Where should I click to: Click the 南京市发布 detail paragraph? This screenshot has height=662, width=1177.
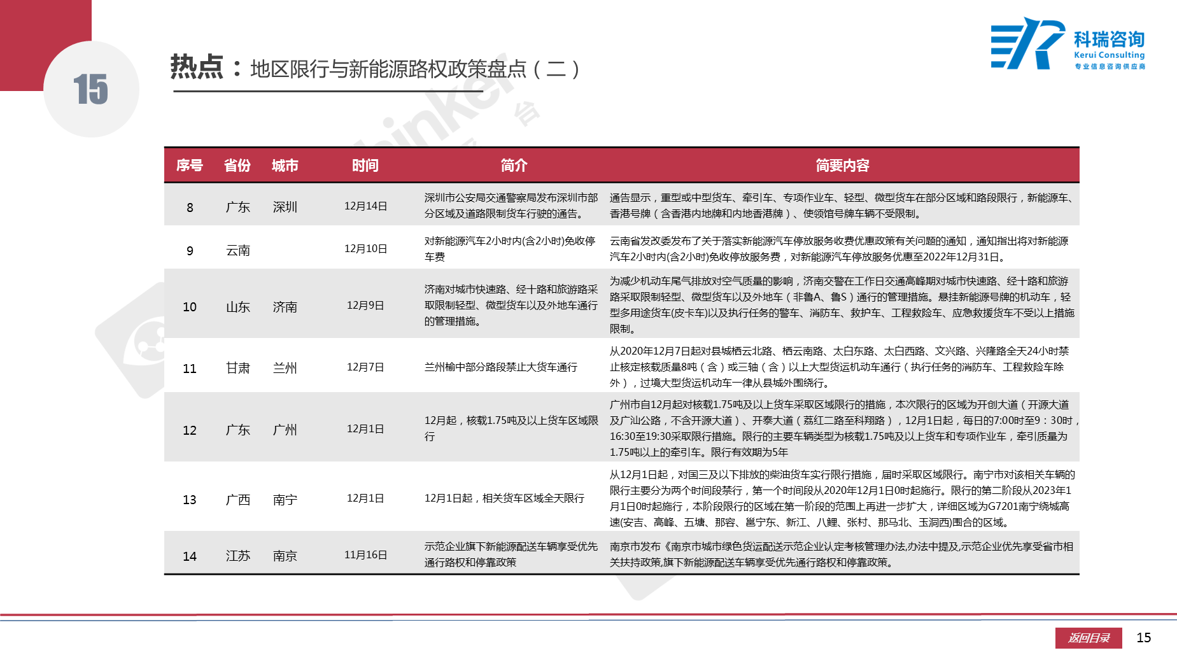tap(842, 554)
